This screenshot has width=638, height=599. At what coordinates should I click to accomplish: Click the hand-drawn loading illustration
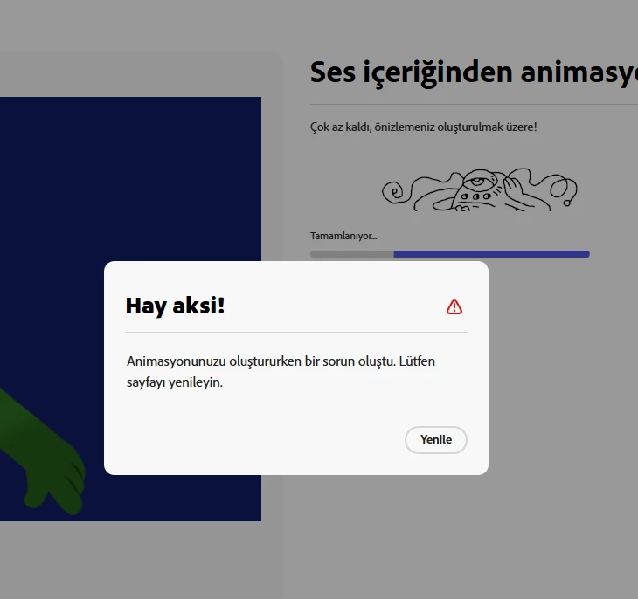coord(479,189)
